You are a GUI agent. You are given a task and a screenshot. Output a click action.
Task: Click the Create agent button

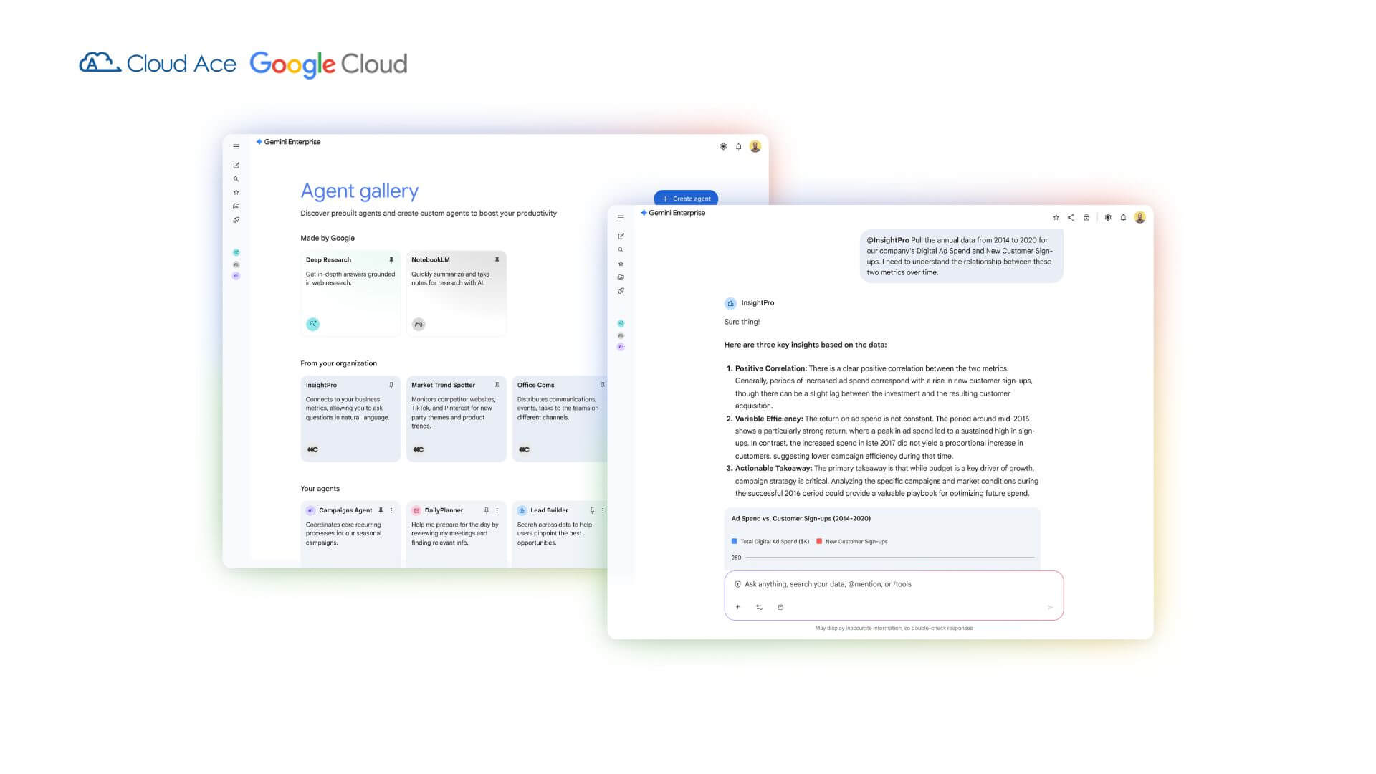tap(686, 199)
